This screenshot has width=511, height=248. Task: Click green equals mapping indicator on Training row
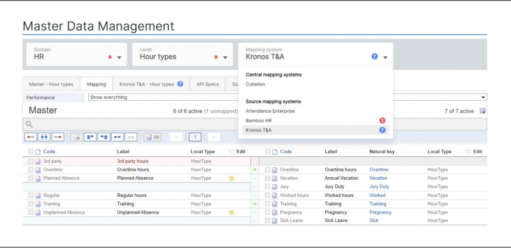click(255, 204)
